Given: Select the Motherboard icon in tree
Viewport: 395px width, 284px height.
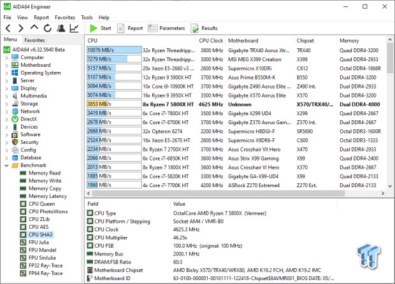Looking at the screenshot, I should coord(15,65).
